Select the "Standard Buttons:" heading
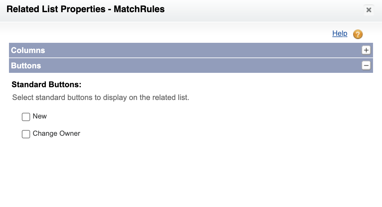Screen dimensions: 382x207 pyautogui.click(x=46, y=85)
